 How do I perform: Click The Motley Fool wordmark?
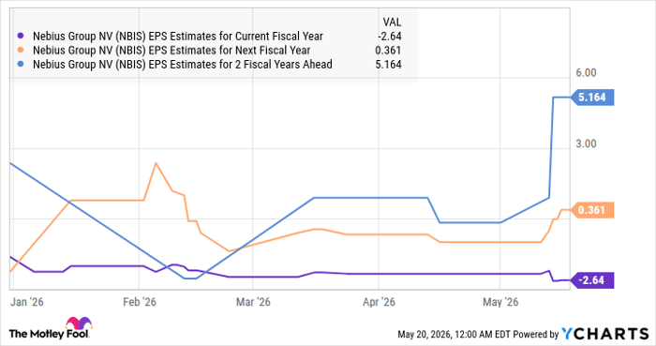[49, 334]
